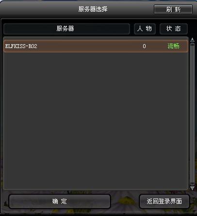Click the scrollbar up arrow
The width and height of the screenshot is (197, 216).
tap(192, 40)
